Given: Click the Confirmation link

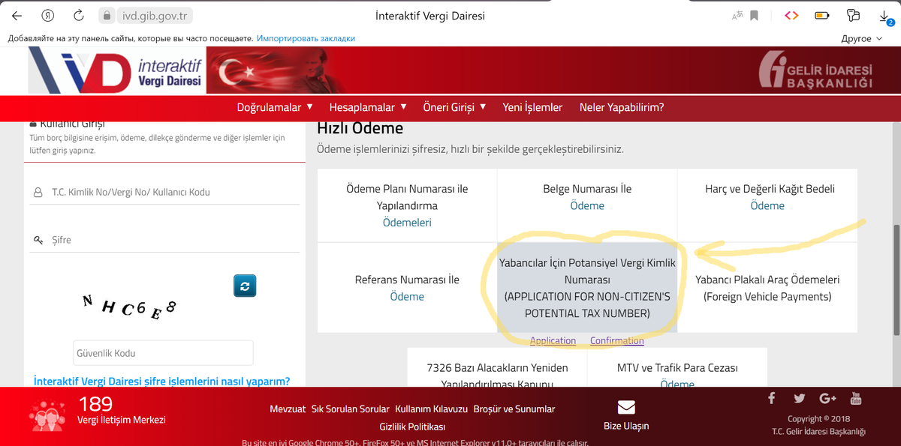Looking at the screenshot, I should tap(617, 340).
